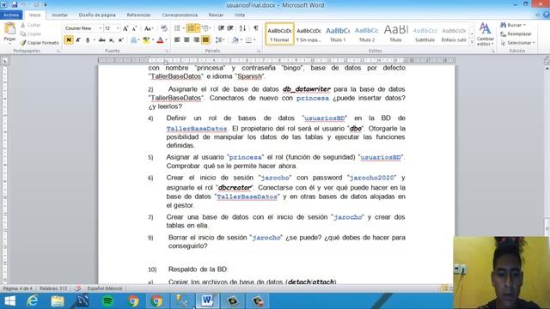Expand the Buscar dropdown arrow

click(524, 25)
